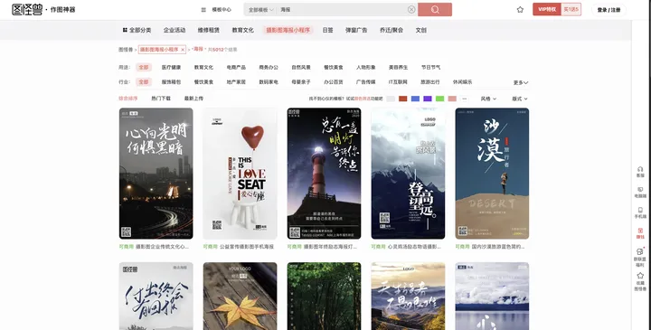
Task: Filter by gray color swatch
Action: (x=391, y=99)
